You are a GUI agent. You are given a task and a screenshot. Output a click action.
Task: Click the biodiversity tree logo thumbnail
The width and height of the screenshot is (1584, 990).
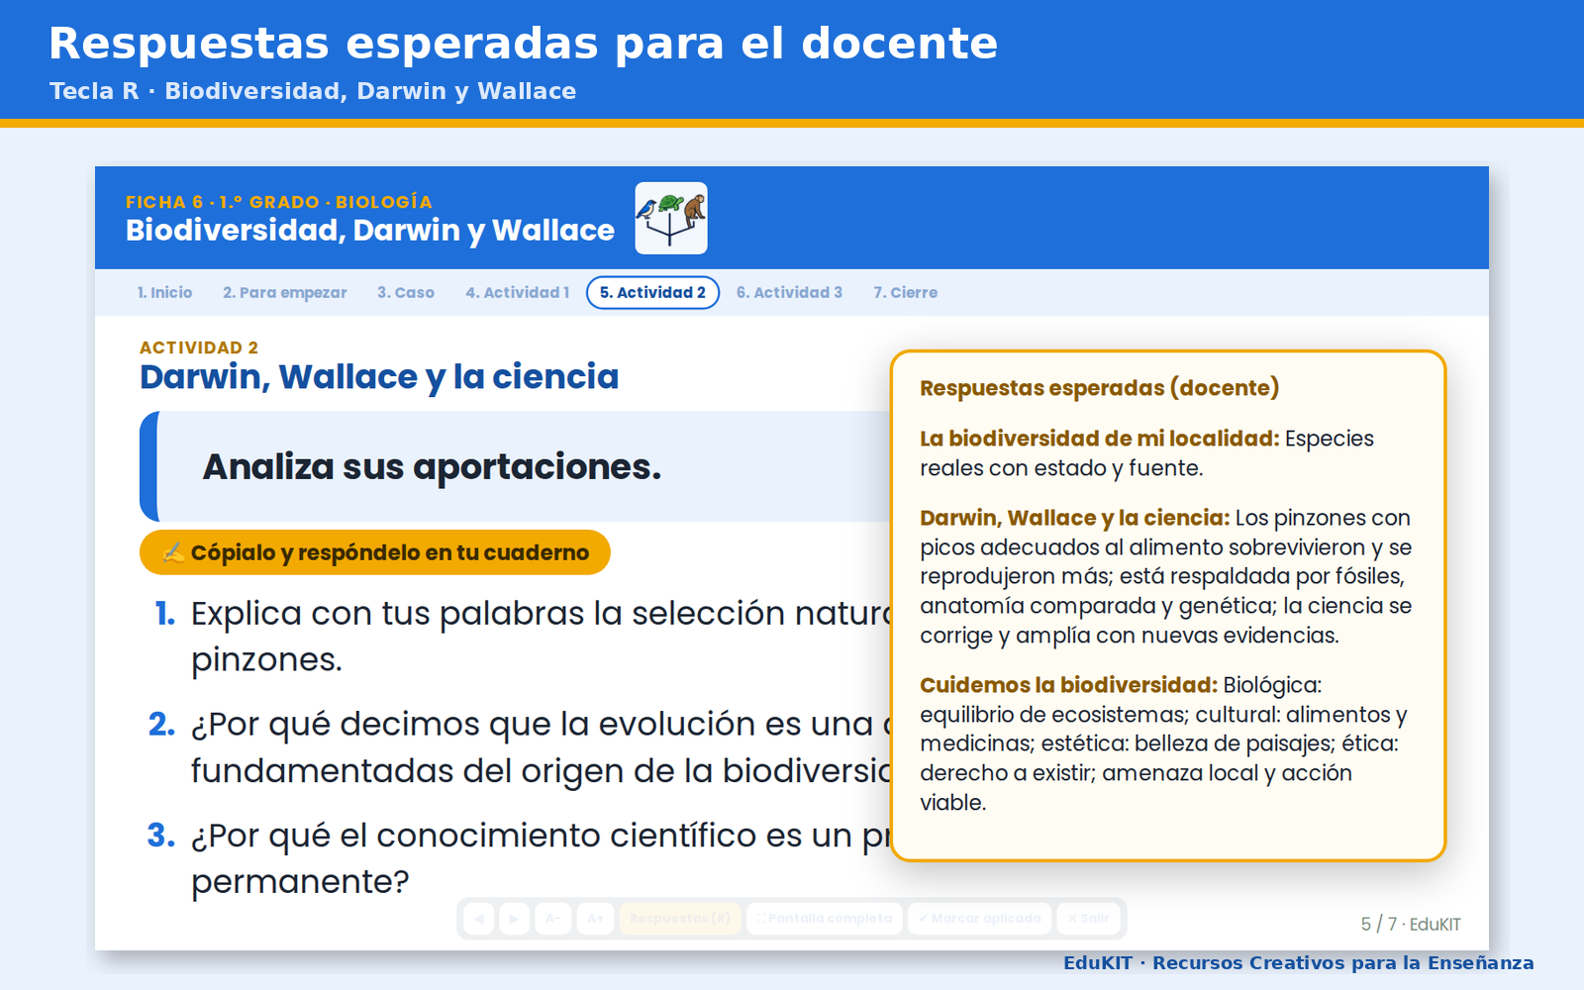pos(671,218)
